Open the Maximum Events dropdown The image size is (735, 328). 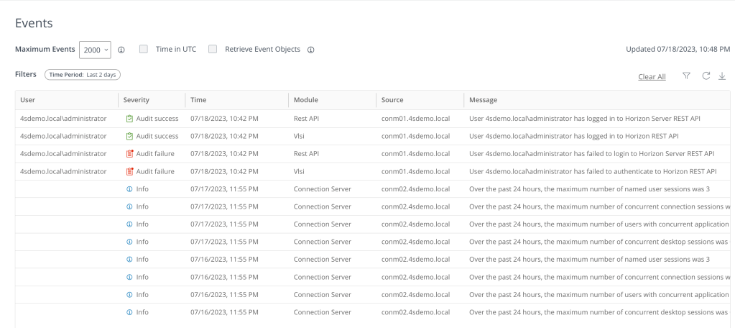pyautogui.click(x=95, y=50)
